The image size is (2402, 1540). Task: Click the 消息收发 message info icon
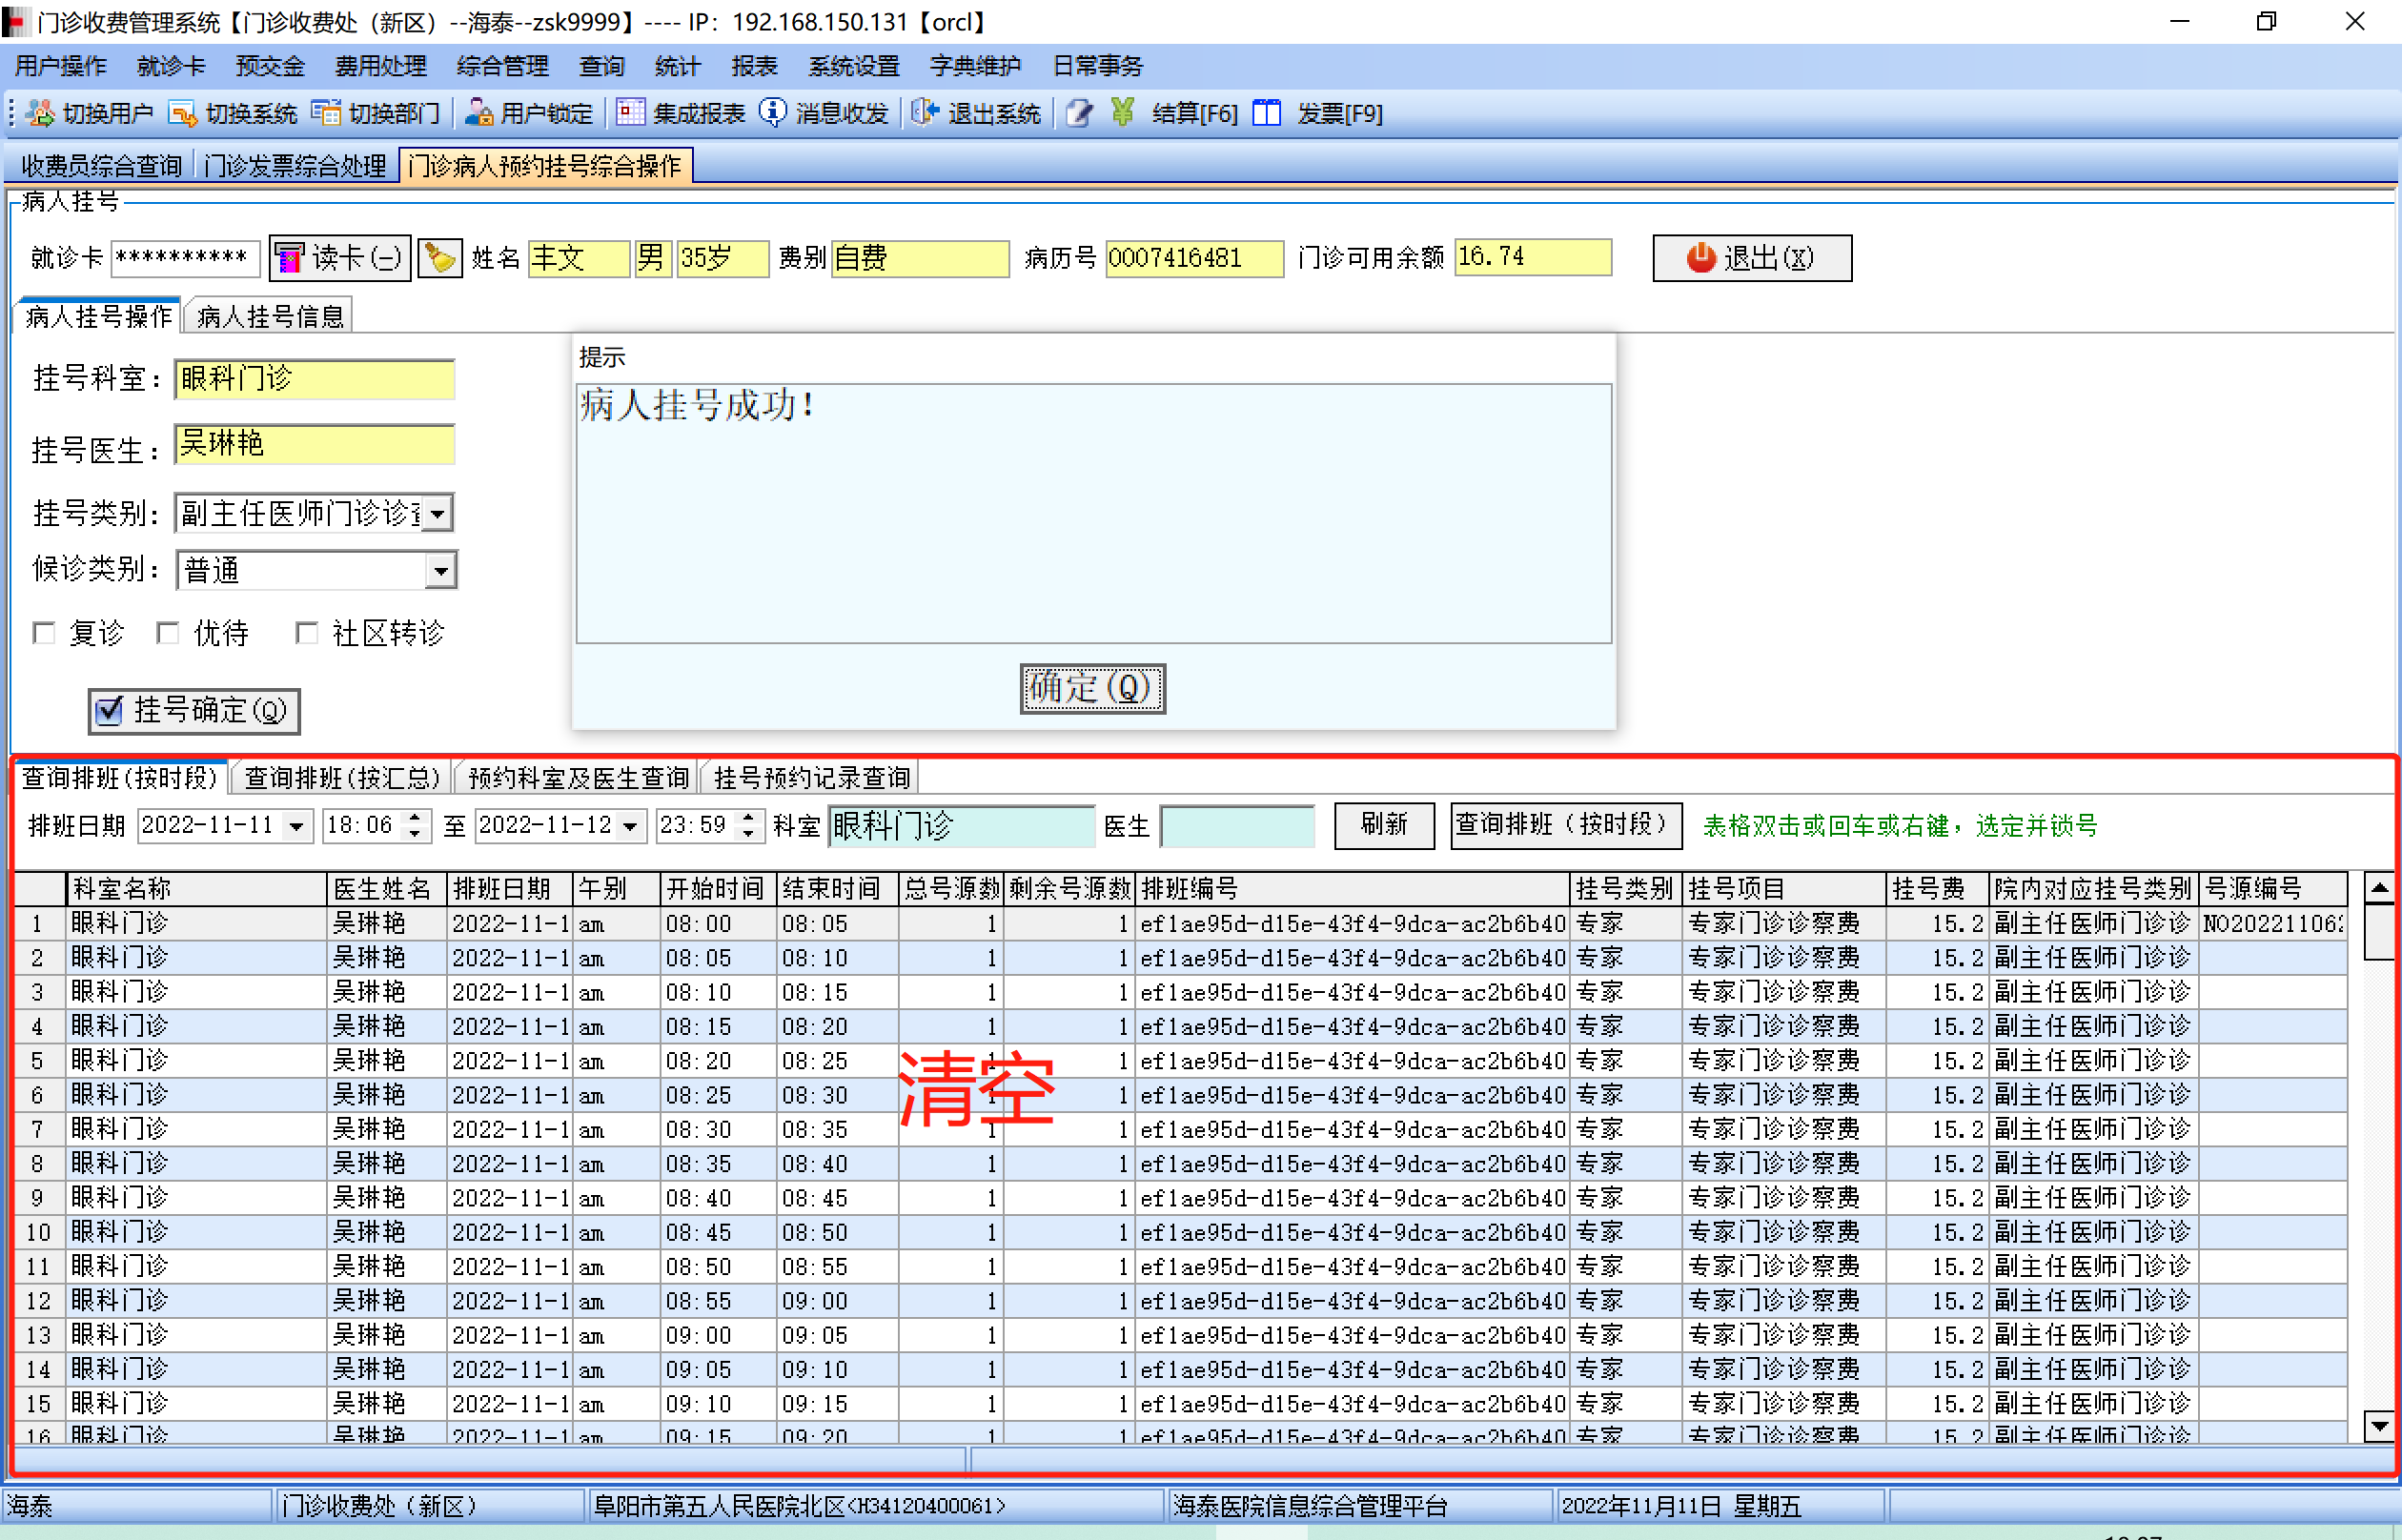pyautogui.click(x=773, y=113)
